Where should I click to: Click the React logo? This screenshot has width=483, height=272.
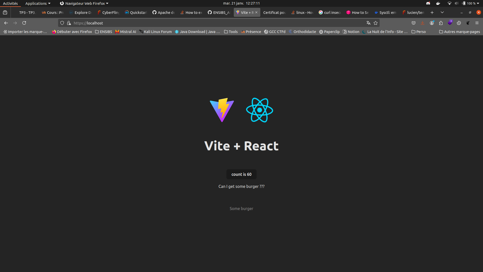[260, 110]
